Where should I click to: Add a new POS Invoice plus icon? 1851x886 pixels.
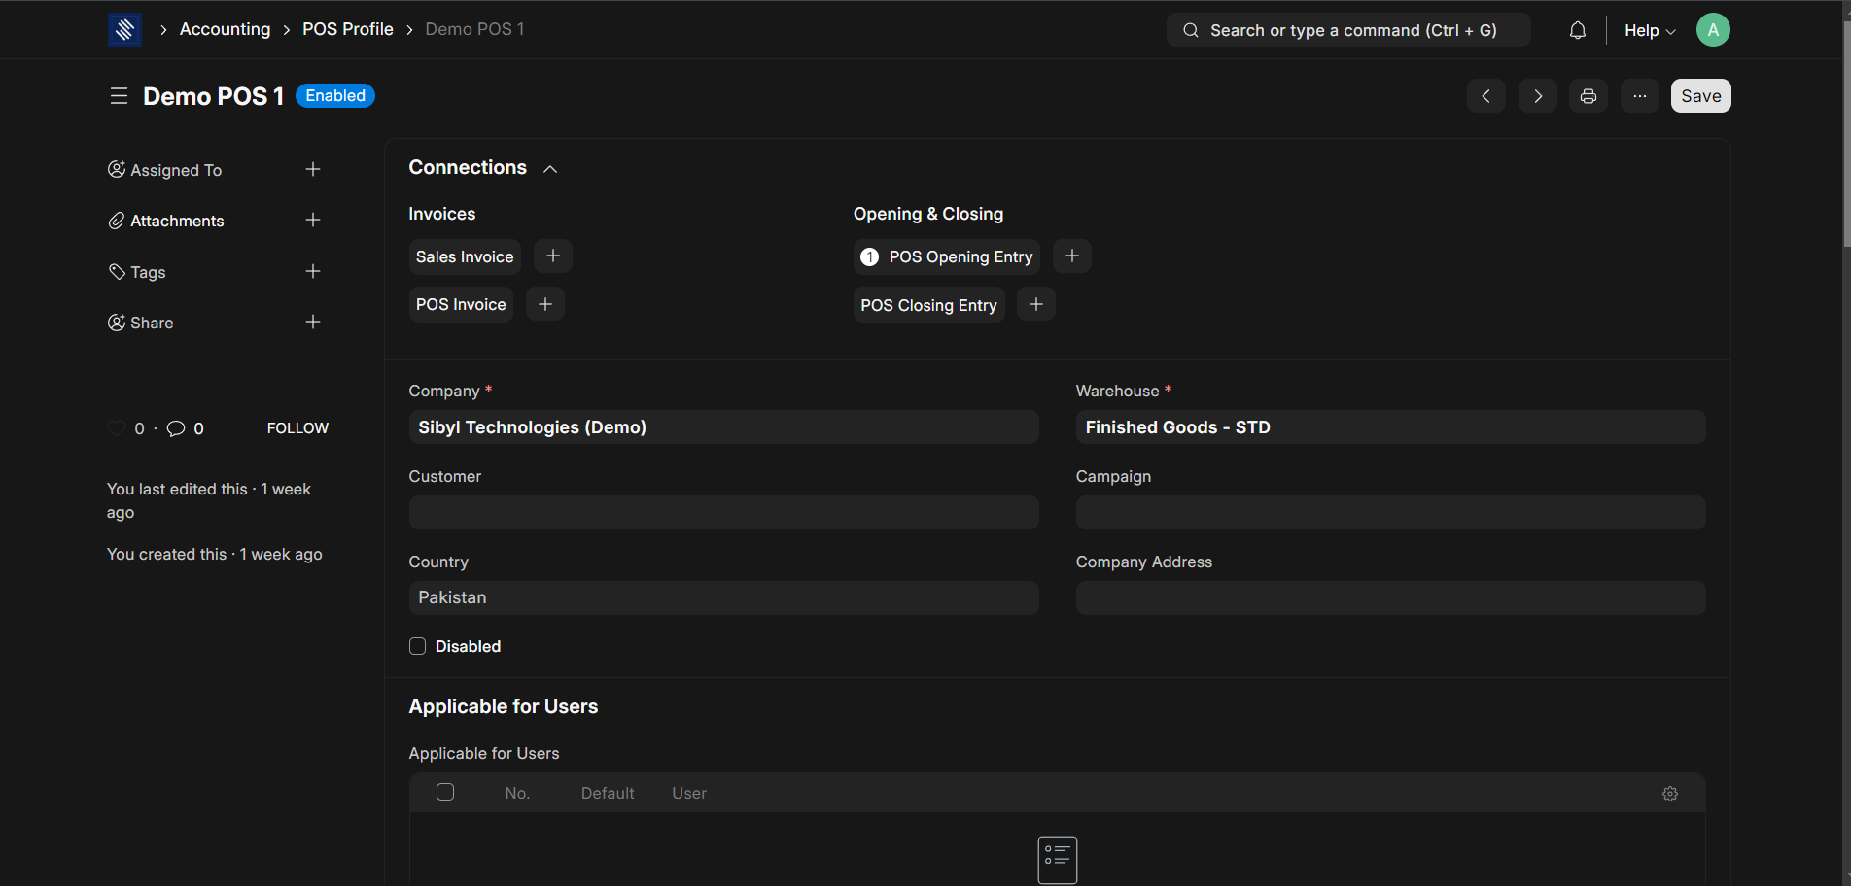[545, 304]
